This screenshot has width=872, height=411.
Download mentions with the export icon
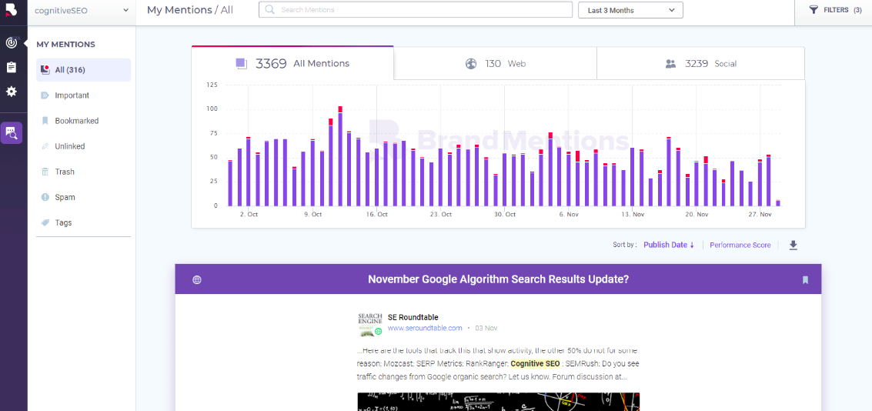pos(793,246)
